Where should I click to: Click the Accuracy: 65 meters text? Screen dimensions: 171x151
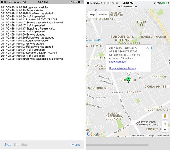click(121, 58)
